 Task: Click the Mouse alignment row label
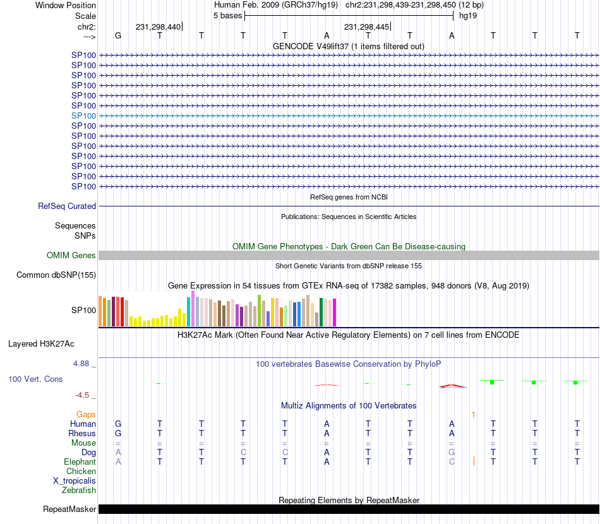click(83, 443)
